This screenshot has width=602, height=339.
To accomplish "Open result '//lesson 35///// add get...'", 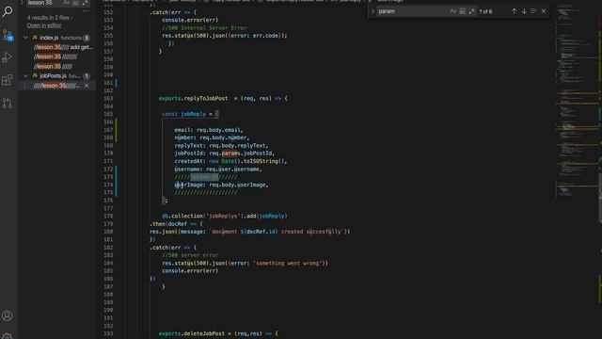I will pos(64,47).
